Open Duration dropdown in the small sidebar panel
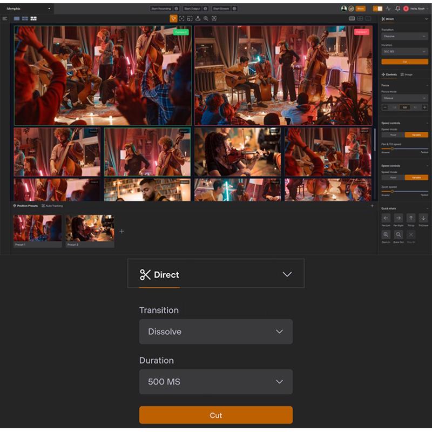Image resolution: width=432 pixels, height=432 pixels. pyautogui.click(x=404, y=51)
